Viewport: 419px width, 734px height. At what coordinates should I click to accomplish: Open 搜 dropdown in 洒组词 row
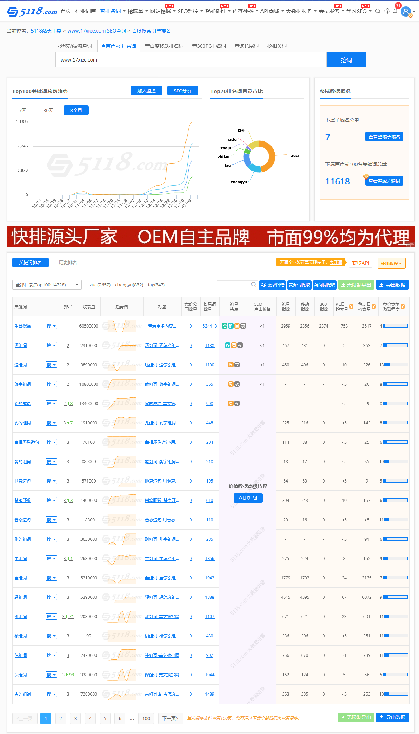(x=51, y=345)
